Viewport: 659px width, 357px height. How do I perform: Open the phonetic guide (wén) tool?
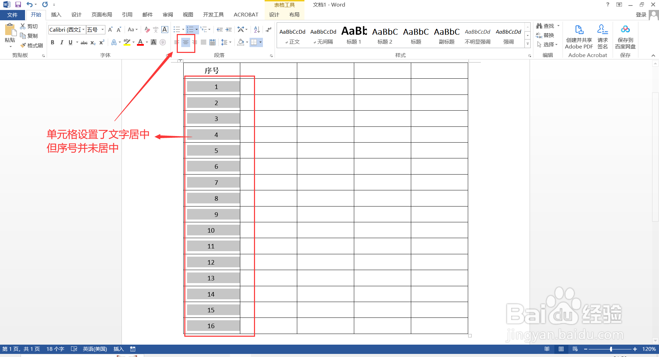156,30
